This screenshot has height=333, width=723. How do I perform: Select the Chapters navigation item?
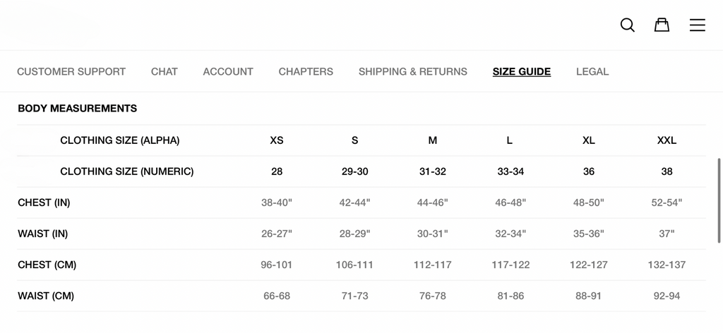pos(306,71)
